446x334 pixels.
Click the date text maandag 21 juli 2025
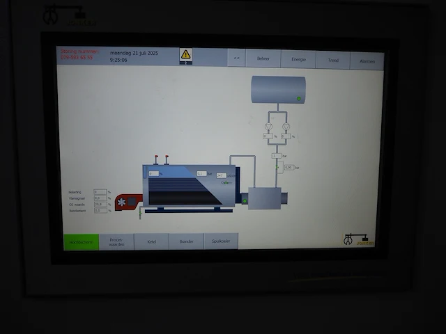pos(134,53)
